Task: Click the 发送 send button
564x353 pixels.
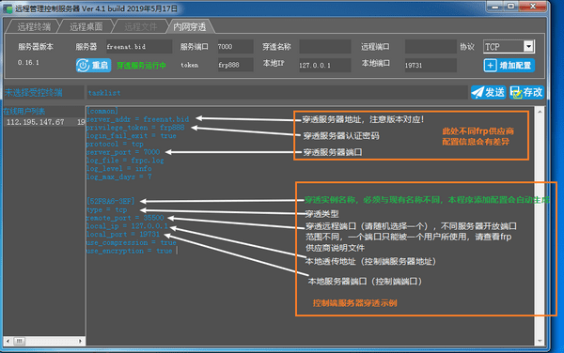Action: 489,92
